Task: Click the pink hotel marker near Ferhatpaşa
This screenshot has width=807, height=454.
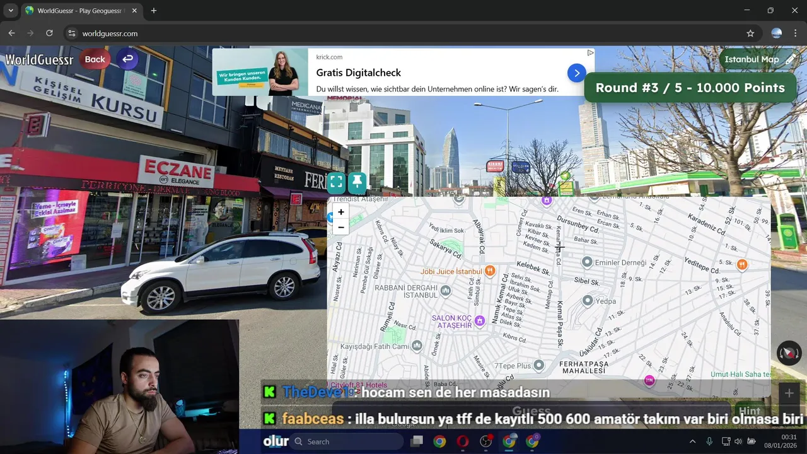Action: click(649, 380)
